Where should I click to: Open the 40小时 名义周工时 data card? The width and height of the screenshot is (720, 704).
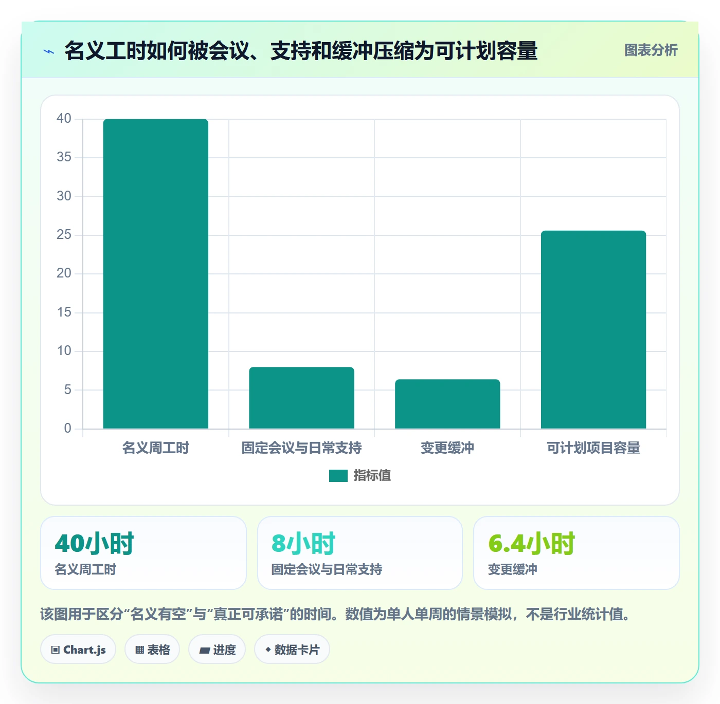143,553
